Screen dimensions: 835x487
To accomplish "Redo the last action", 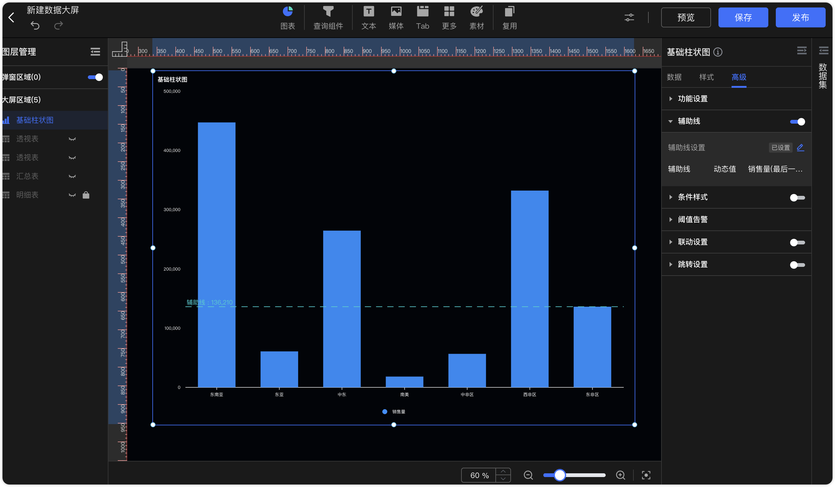I will click(x=59, y=25).
